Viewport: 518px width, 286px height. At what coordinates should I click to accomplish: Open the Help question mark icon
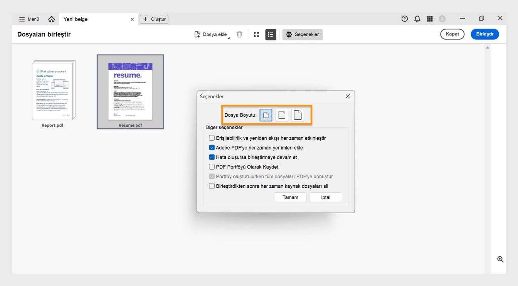(405, 19)
